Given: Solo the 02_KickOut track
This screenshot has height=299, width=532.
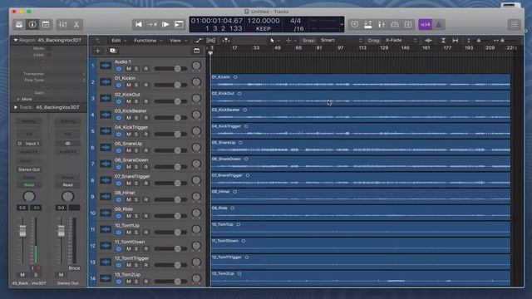Looking at the screenshot, I should pyautogui.click(x=136, y=101).
